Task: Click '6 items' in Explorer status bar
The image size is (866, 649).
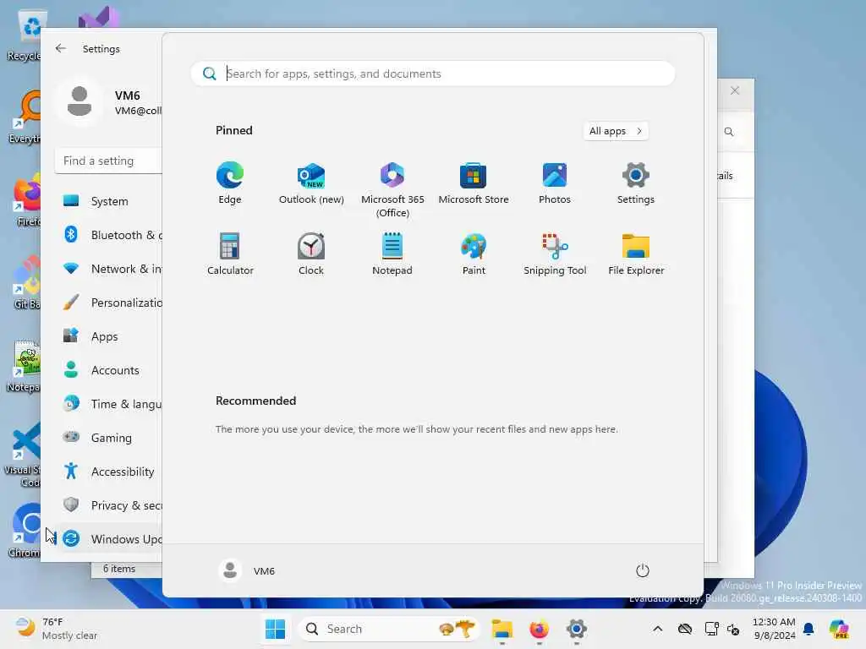Action: click(119, 569)
